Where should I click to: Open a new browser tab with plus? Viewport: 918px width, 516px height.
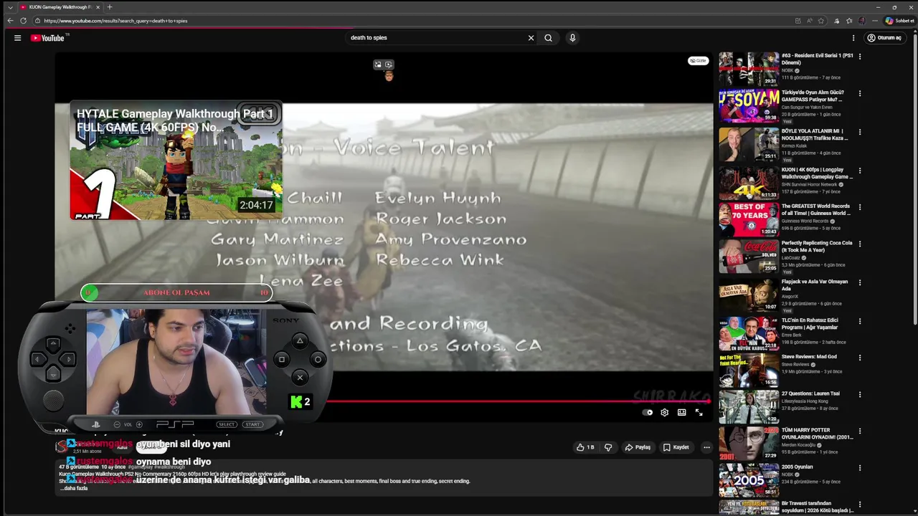tap(109, 7)
